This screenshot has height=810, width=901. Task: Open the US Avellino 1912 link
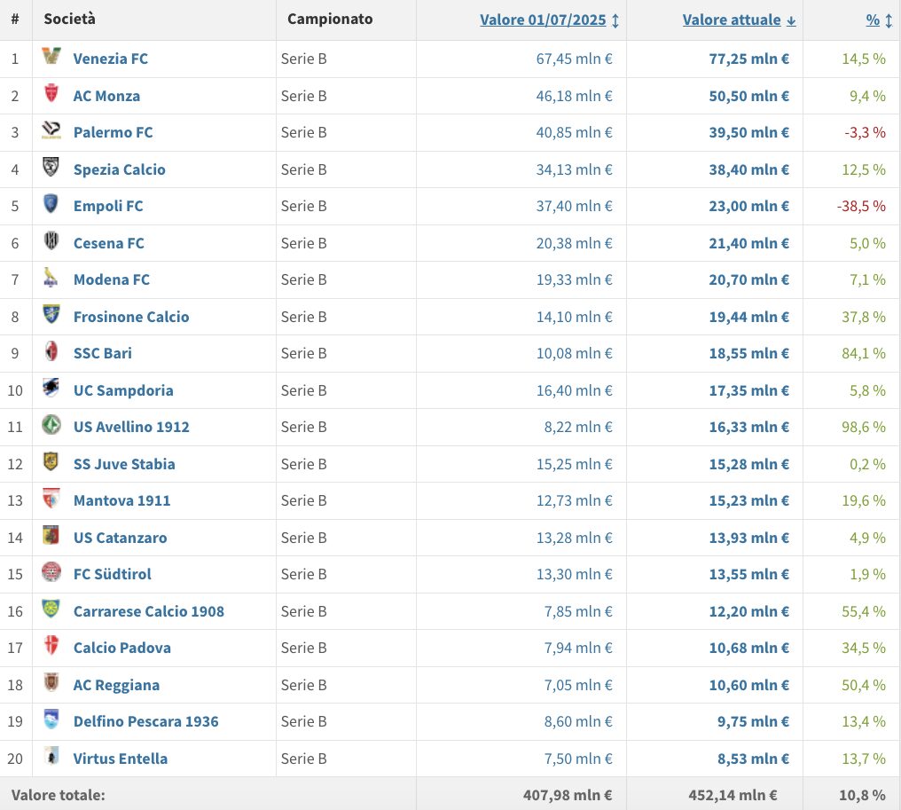click(x=131, y=427)
